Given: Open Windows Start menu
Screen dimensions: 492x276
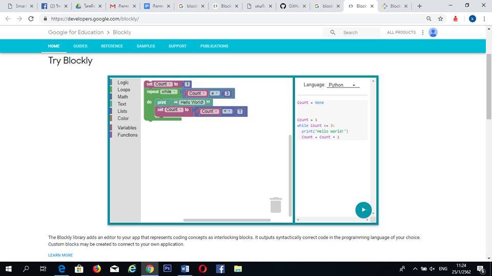Looking at the screenshot, I should (9, 269).
